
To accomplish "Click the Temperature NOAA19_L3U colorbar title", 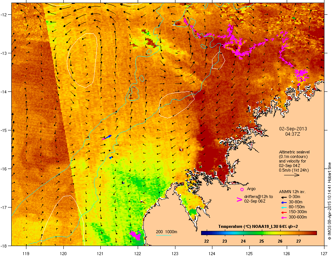I will pyautogui.click(x=258, y=226).
